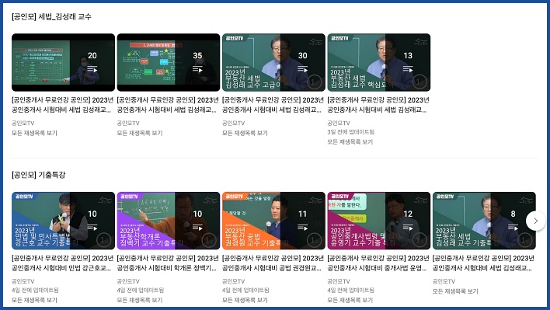Viewport: 550px width, 310px height.
Task: Open title of the 13-video 세법 playlist
Action: point(378,105)
